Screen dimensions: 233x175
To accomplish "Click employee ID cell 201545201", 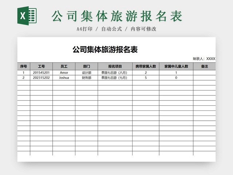I will (41, 73).
